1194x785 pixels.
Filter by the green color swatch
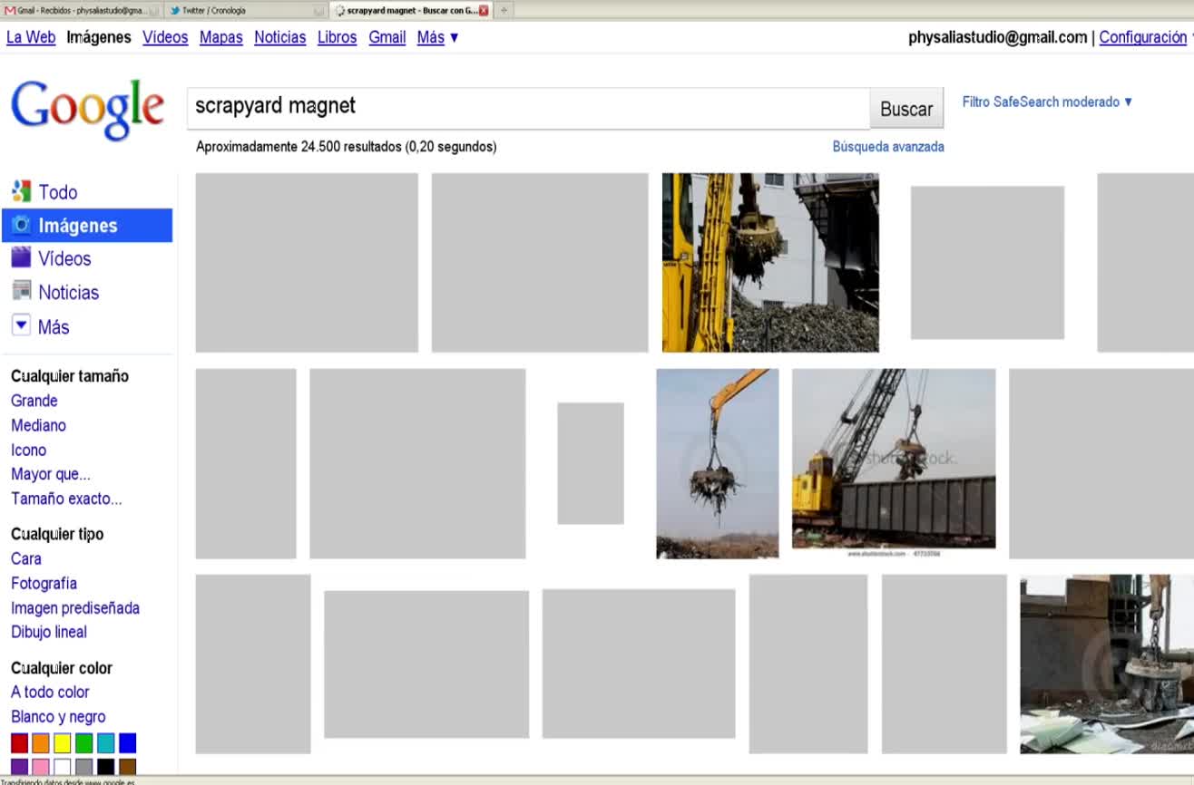pos(84,743)
